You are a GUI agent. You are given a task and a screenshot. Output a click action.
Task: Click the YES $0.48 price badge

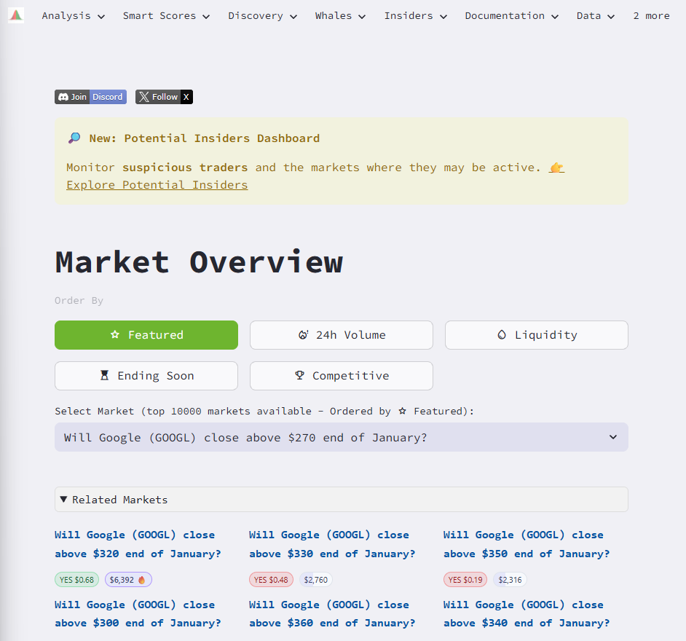point(271,579)
